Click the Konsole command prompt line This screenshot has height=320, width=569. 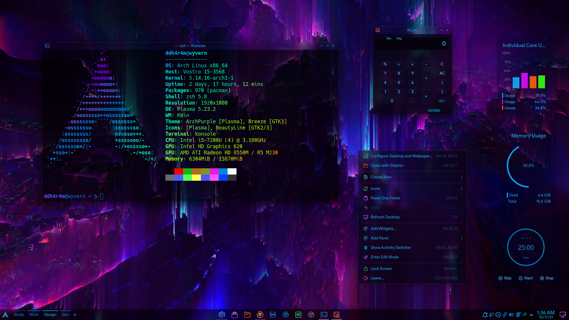(x=73, y=196)
